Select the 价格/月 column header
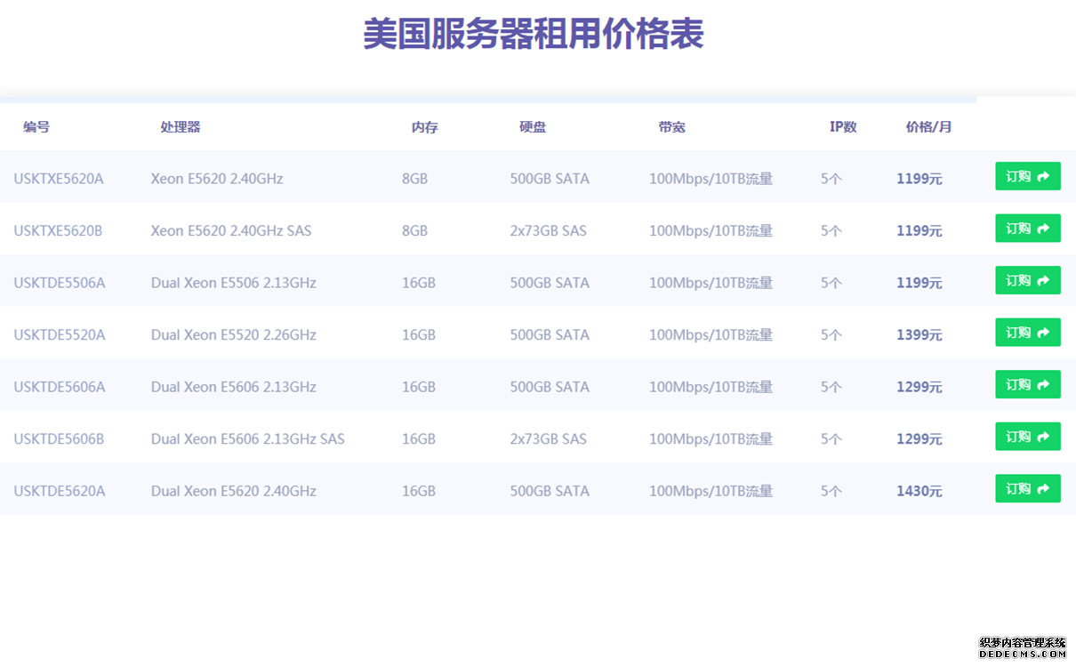This screenshot has height=667, width=1076. [928, 127]
